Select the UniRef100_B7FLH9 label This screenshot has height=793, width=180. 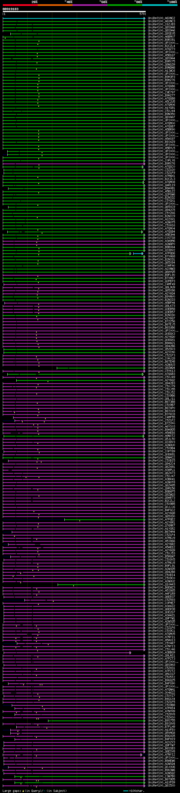coord(161,727)
